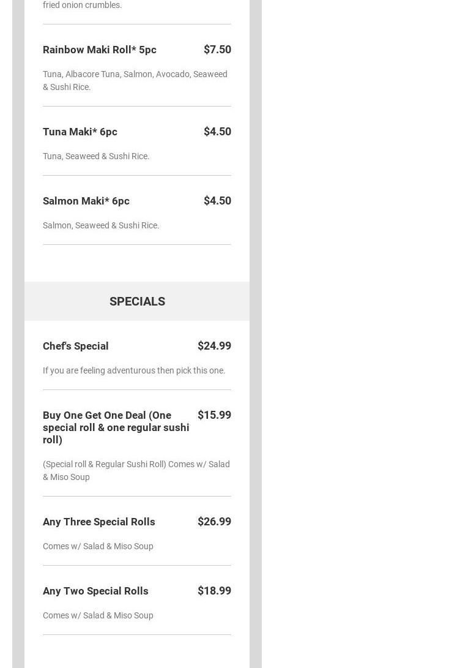
Task: Open the Tuna Maki 6pc item
Action: [80, 132]
